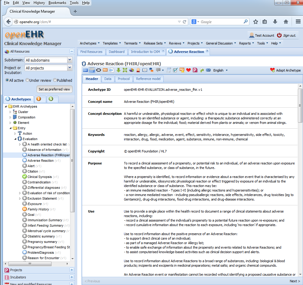303x285 pixels.
Task: Open the Release Sets menu
Action: [x=155, y=43]
